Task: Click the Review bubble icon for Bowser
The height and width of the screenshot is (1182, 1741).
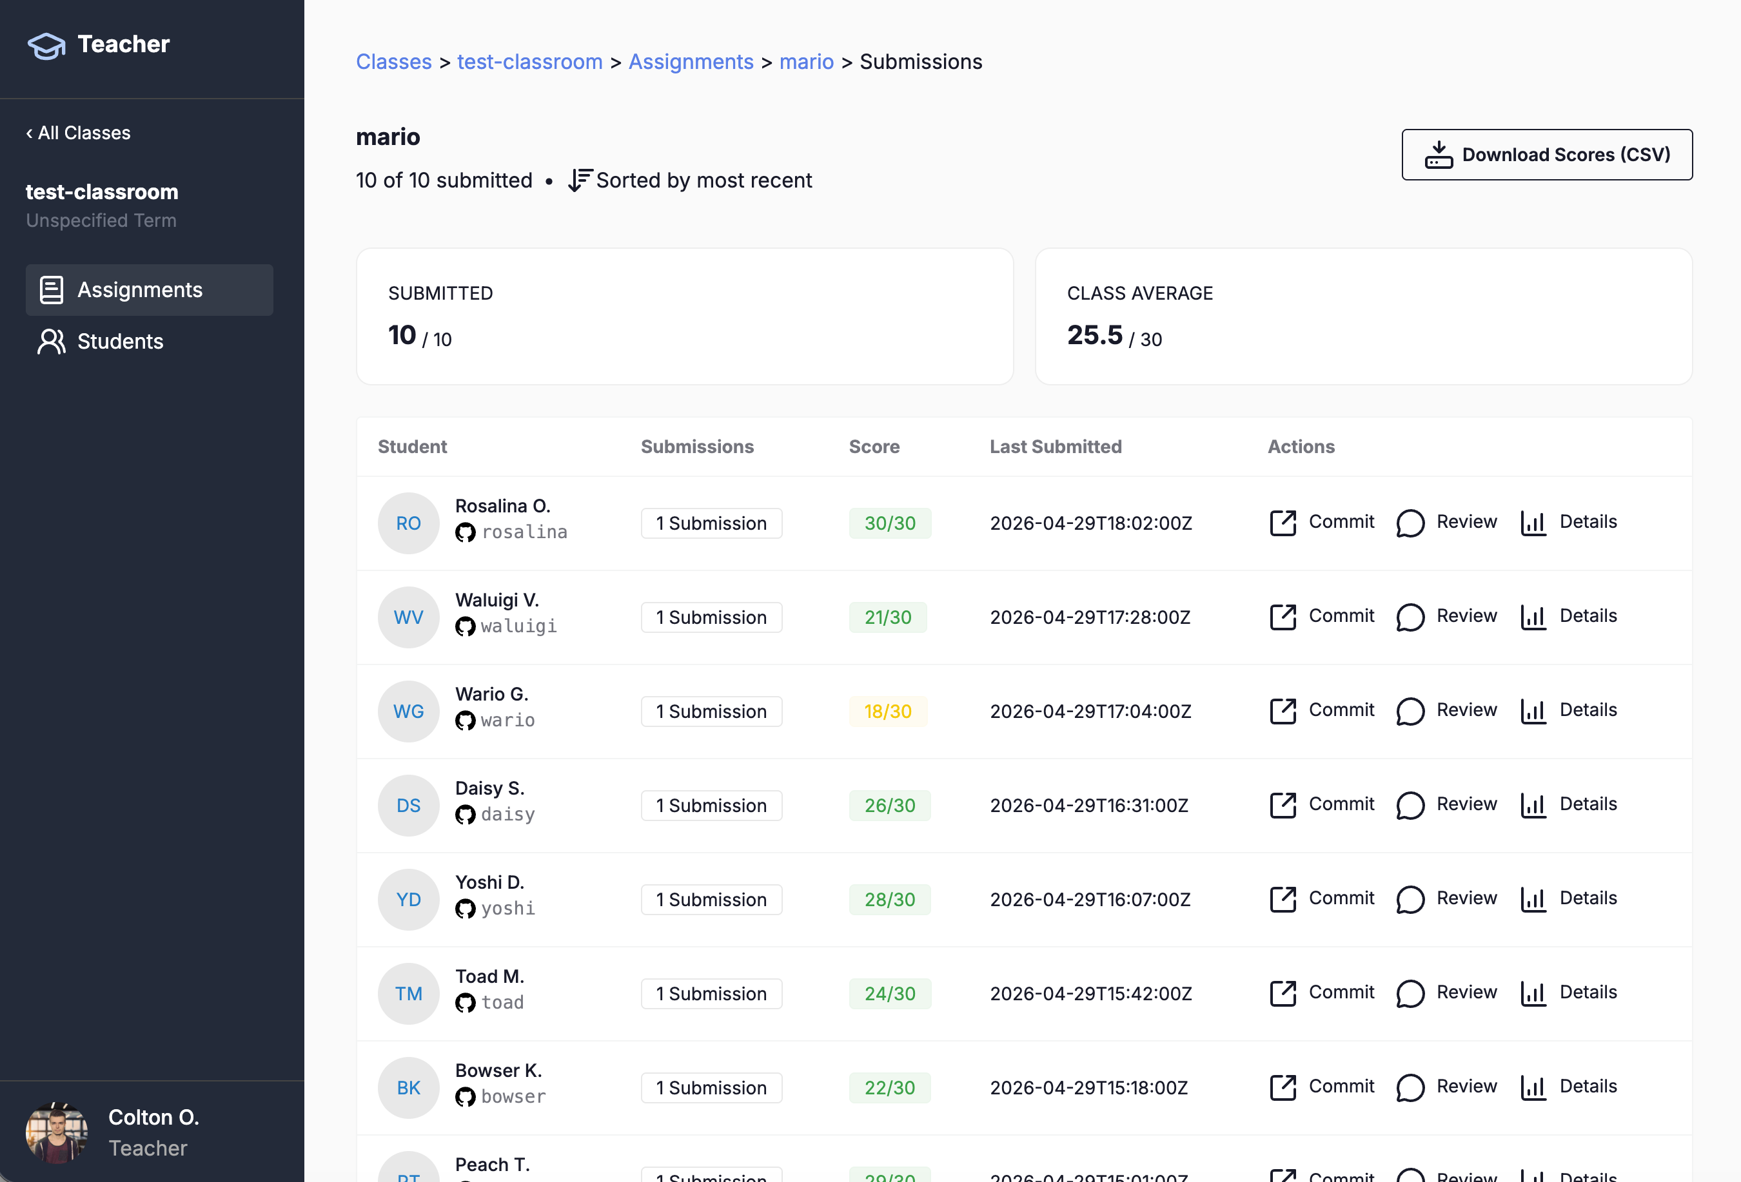Action: [1410, 1087]
